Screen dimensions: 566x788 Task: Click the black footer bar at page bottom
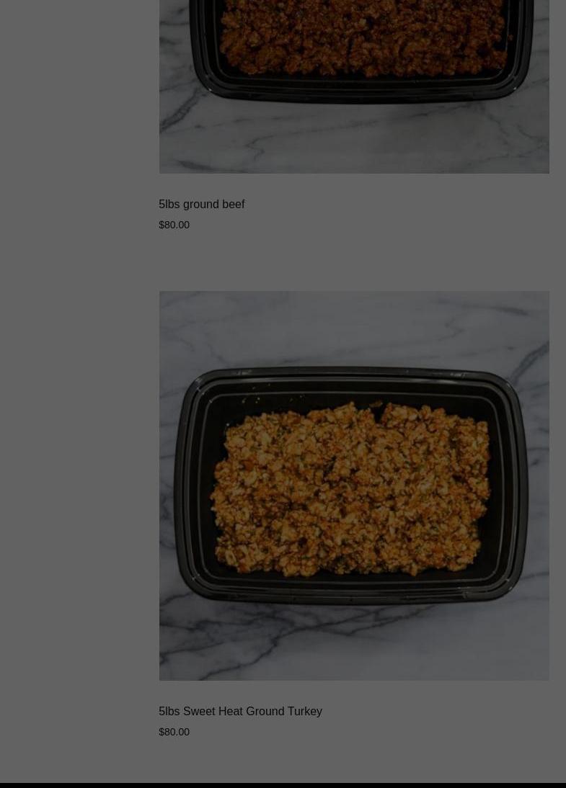283,785
